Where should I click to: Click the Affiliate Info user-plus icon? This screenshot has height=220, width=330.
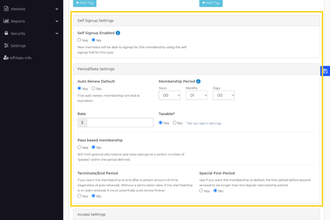click(6, 58)
